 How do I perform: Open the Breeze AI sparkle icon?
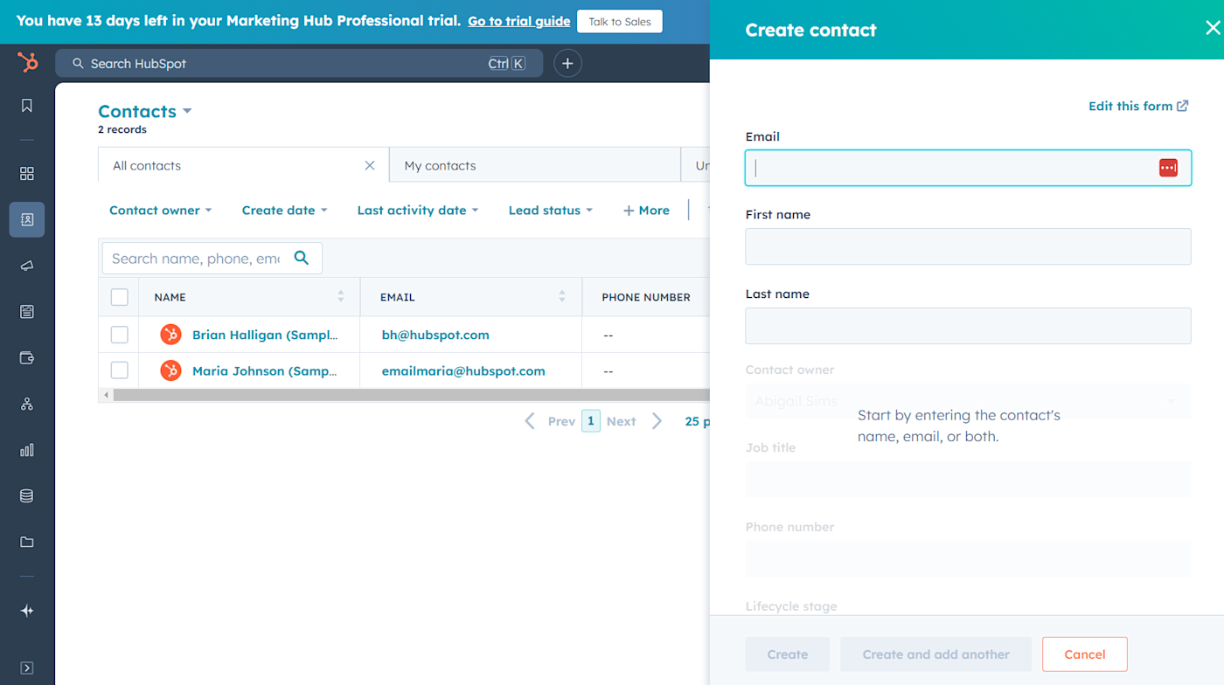tap(27, 611)
